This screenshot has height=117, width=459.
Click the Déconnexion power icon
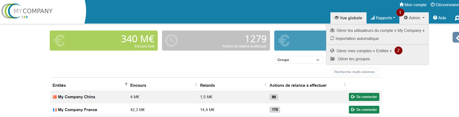433,5
